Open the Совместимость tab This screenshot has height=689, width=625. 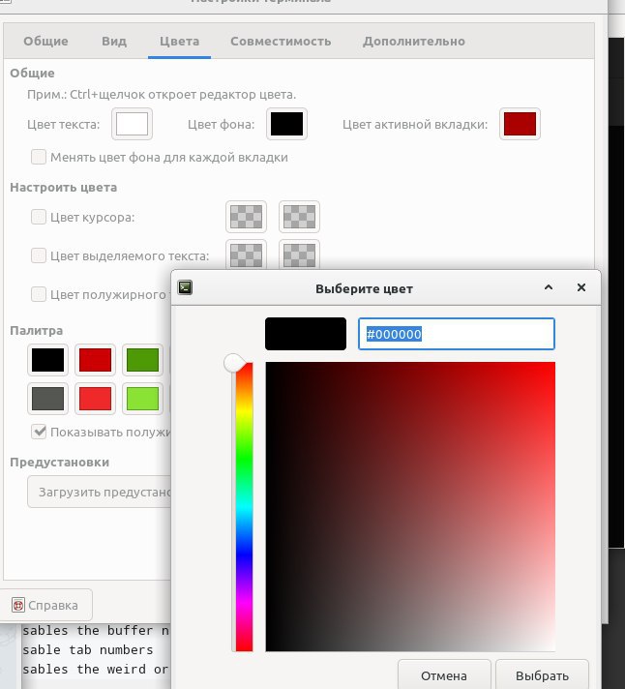pos(281,42)
